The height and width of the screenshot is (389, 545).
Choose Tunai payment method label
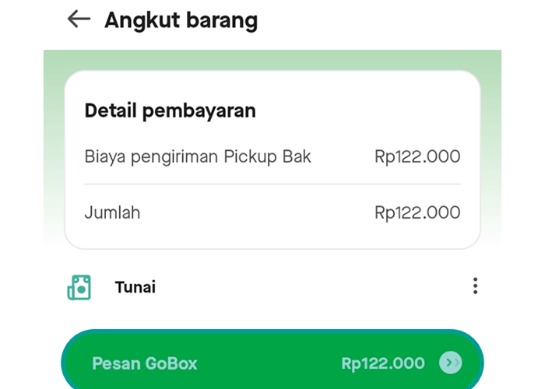[x=135, y=287]
